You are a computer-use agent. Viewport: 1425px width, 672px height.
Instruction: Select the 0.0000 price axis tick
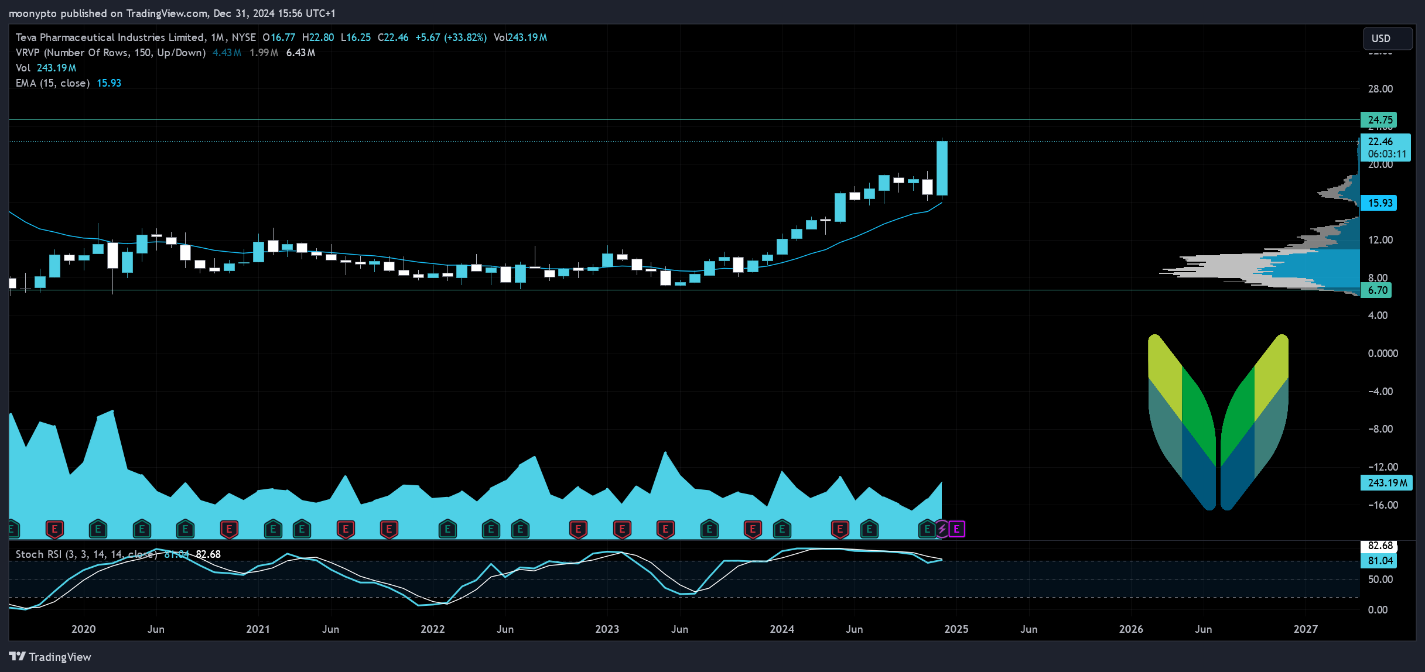point(1383,354)
